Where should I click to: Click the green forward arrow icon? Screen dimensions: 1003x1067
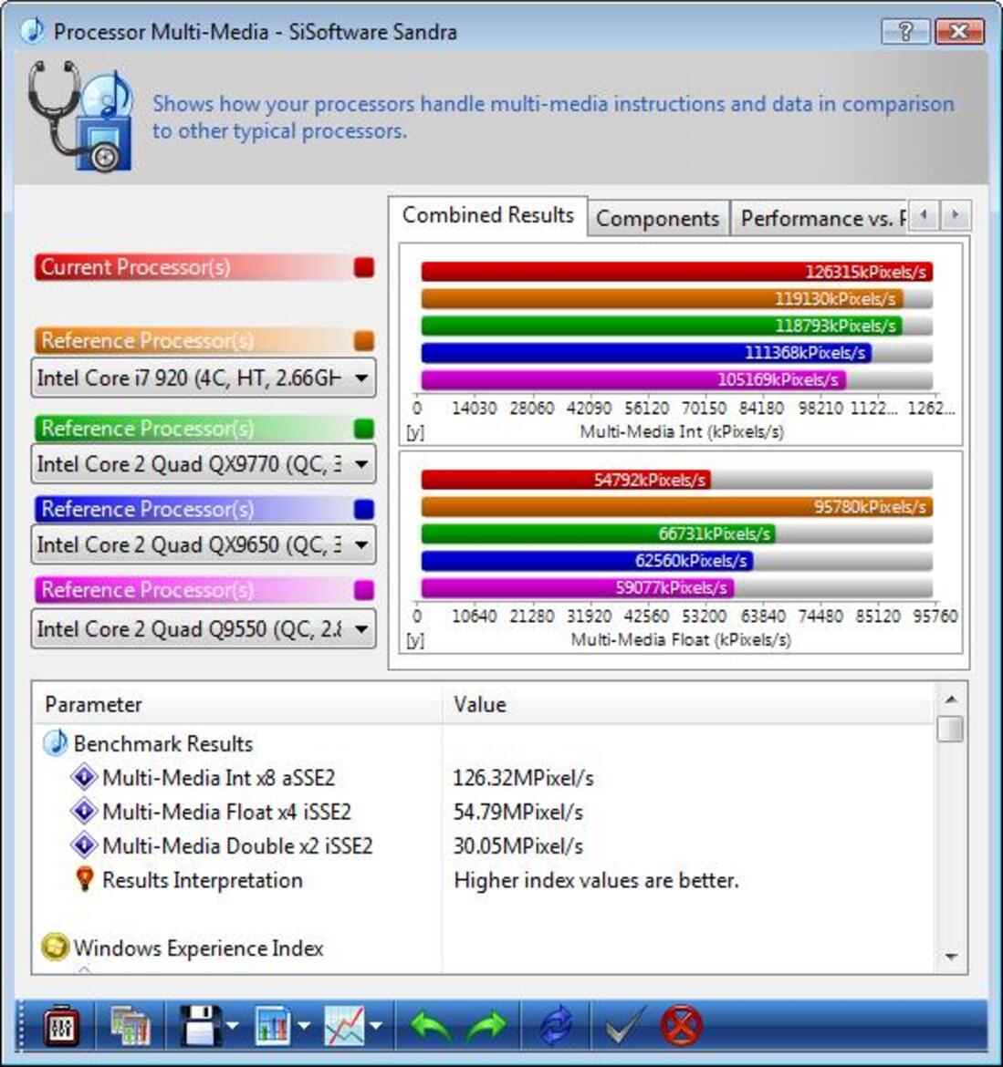[x=486, y=1026]
